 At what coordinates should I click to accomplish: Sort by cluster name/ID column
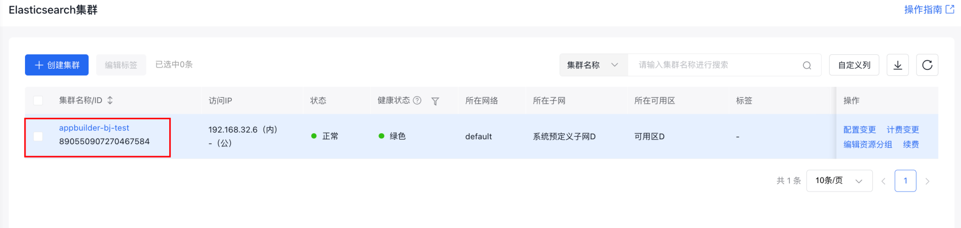coord(110,100)
